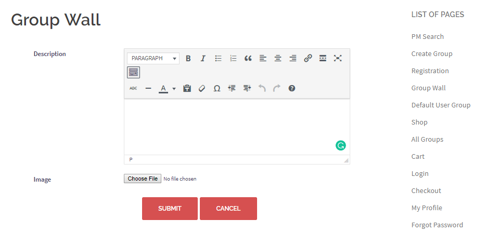Go to the Registration page
The image size is (485, 233).
(430, 71)
